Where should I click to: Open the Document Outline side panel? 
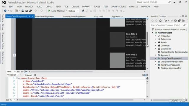point(3,41)
